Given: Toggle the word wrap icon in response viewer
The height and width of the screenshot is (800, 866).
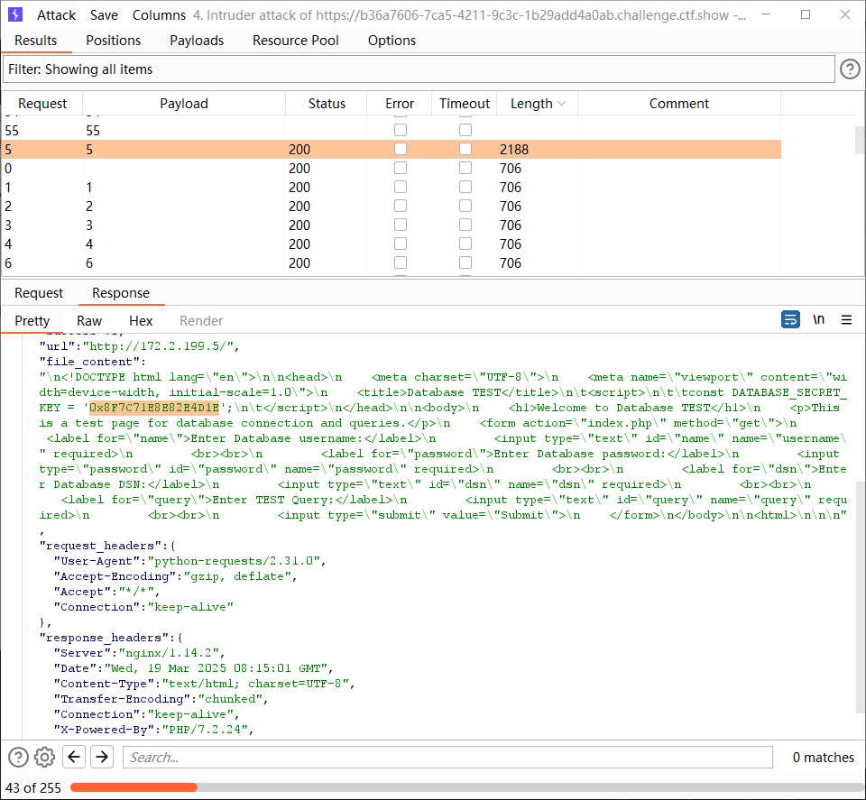Looking at the screenshot, I should 790,320.
